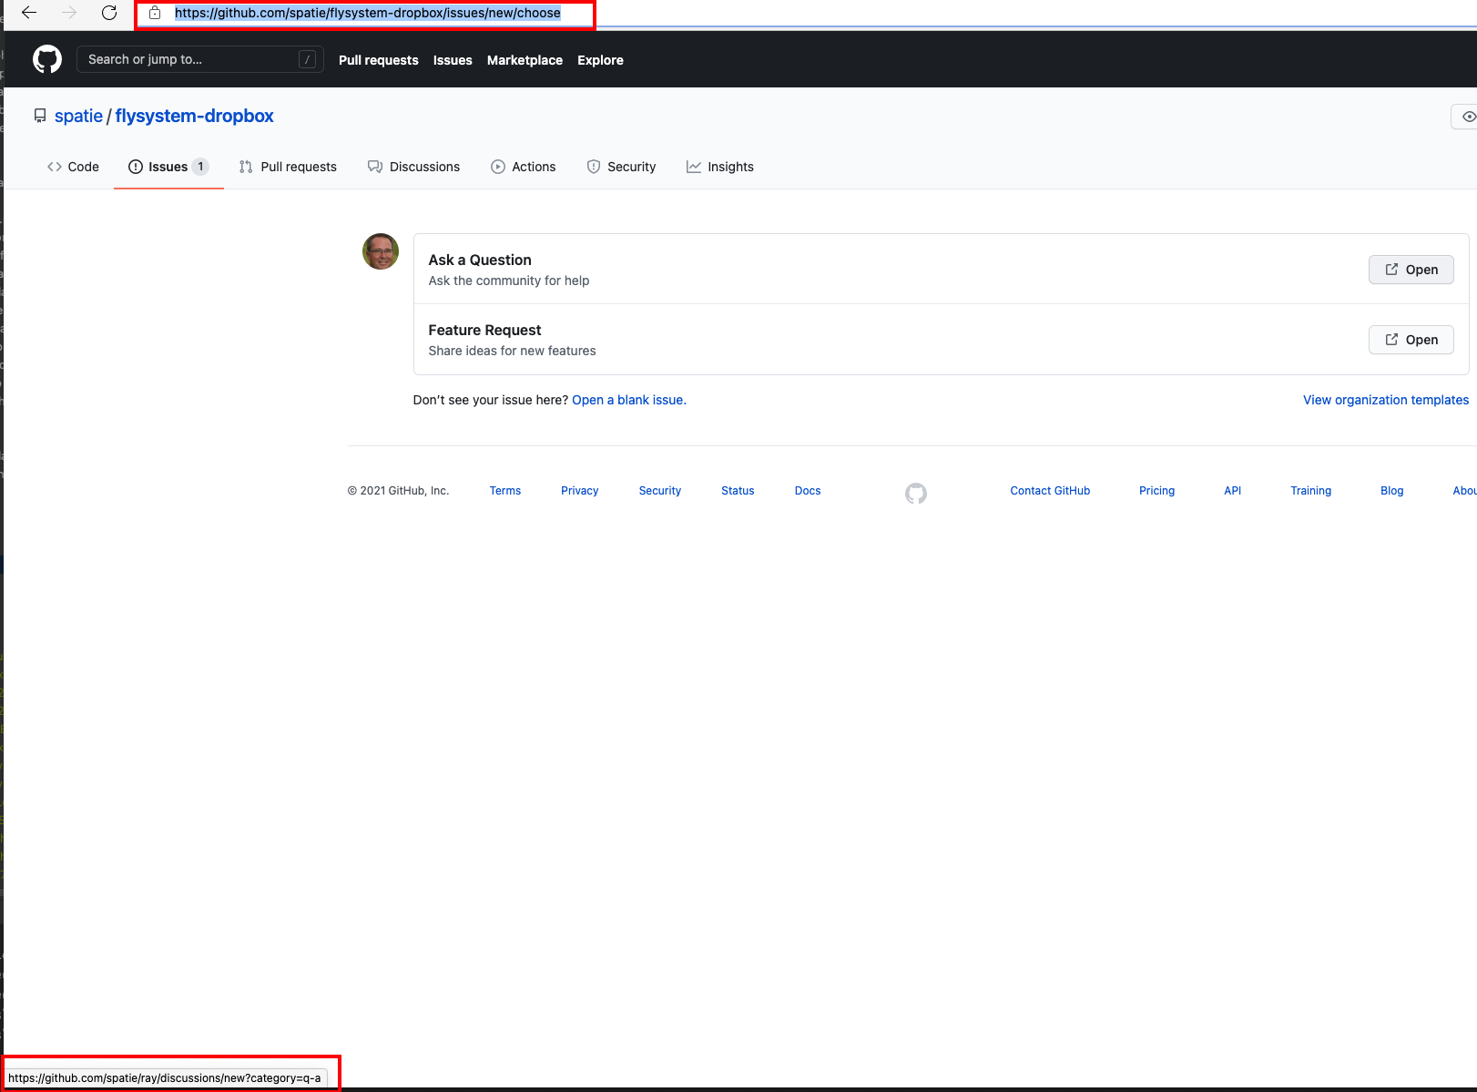Screen dimensions: 1477x1092
Task: Open the Contact GitHub footer link
Action: click(1050, 491)
